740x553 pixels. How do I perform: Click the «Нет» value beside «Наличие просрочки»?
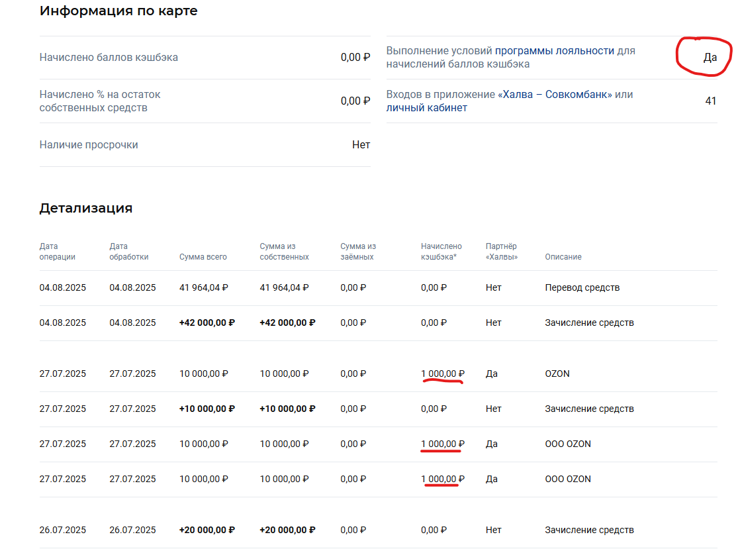click(361, 145)
